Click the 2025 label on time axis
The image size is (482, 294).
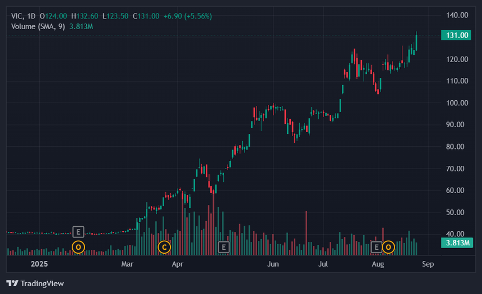point(39,264)
